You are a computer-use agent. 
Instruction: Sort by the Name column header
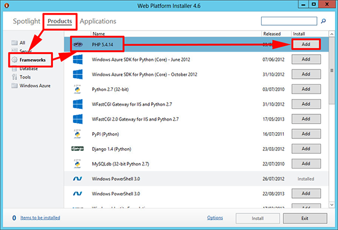tap(98, 34)
